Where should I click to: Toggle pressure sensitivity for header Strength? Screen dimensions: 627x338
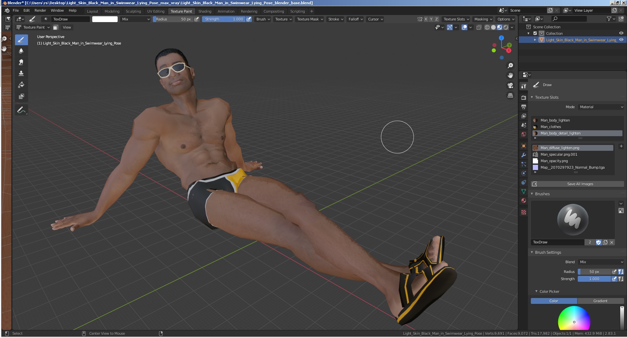pos(249,19)
